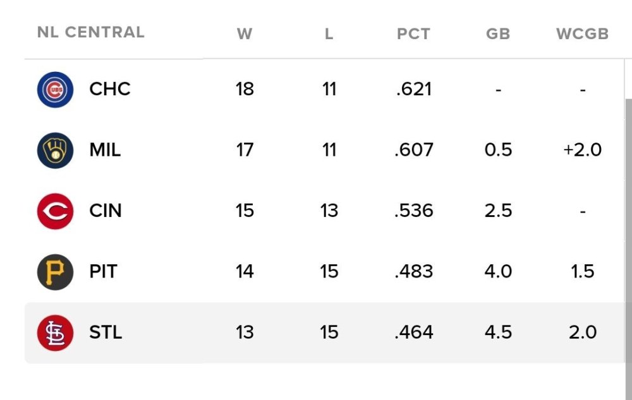
Task: Select the highlighted STL standings row
Action: [316, 332]
